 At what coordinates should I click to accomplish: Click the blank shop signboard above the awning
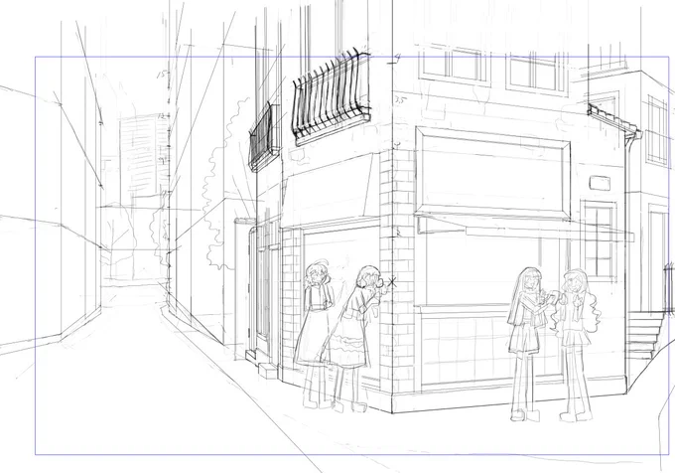point(493,173)
